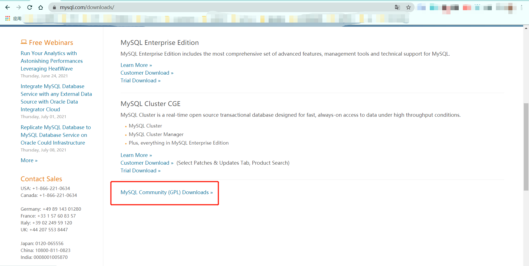The width and height of the screenshot is (529, 266).
Task: Click the USA: +1-866-221-0634 phone text
Action: tap(45, 188)
